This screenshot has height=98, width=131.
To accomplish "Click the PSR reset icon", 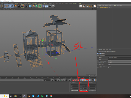I will click(87, 6).
